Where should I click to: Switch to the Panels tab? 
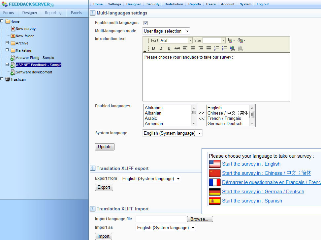point(76,13)
